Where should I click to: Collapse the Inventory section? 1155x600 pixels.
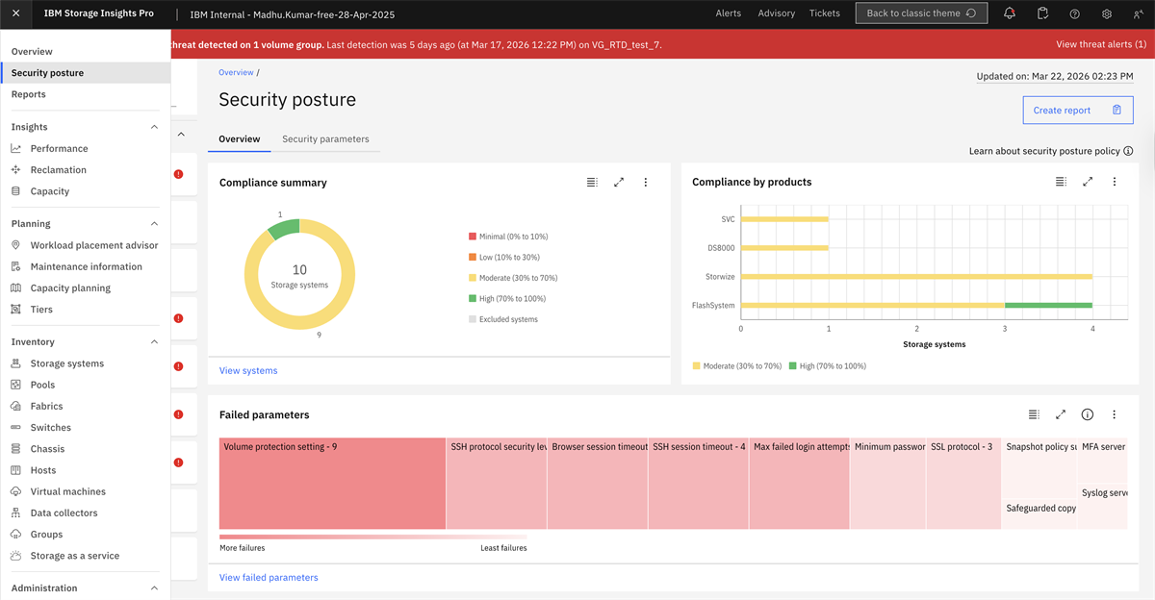[x=154, y=342]
